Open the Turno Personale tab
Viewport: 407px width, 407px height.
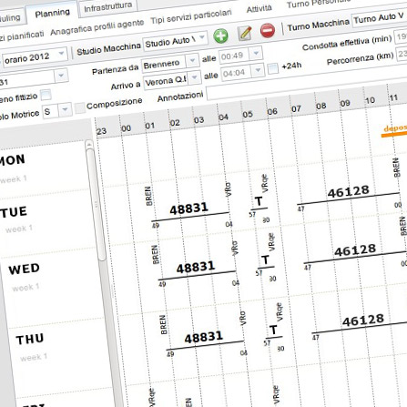[x=319, y=4]
